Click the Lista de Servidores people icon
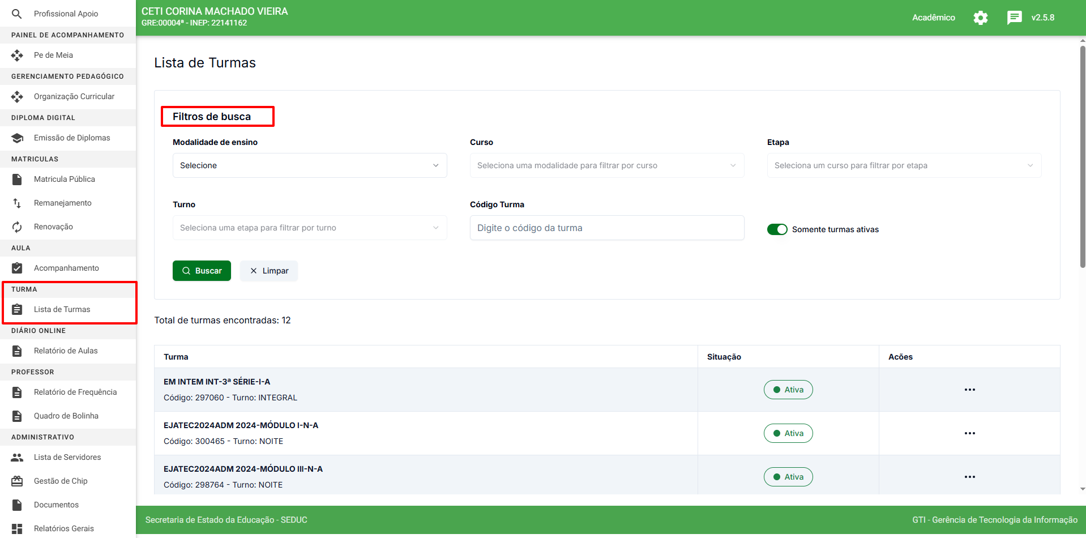This screenshot has width=1086, height=538. [17, 457]
